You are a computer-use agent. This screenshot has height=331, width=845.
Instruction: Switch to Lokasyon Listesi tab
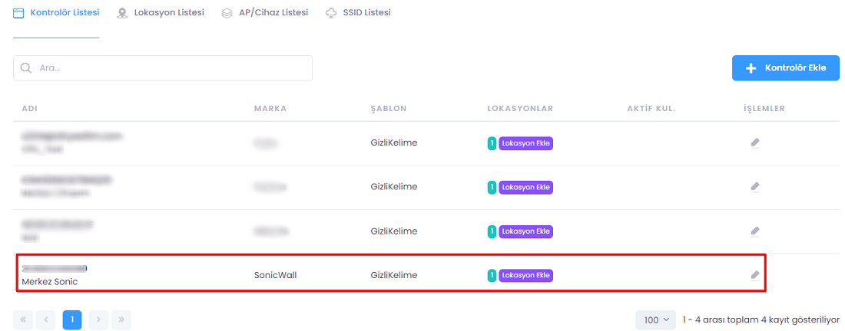161,13
